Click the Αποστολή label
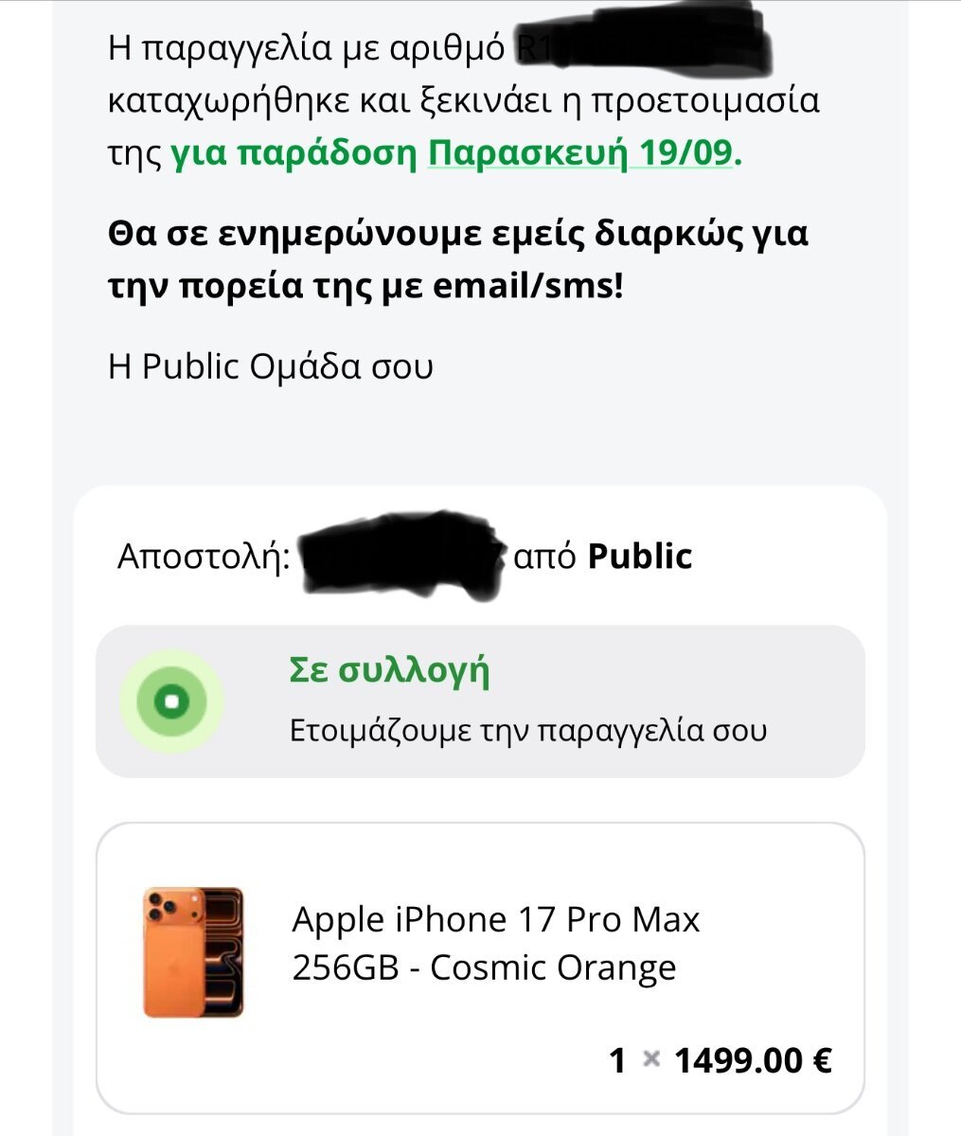Image resolution: width=961 pixels, height=1136 pixels. pos(204,556)
